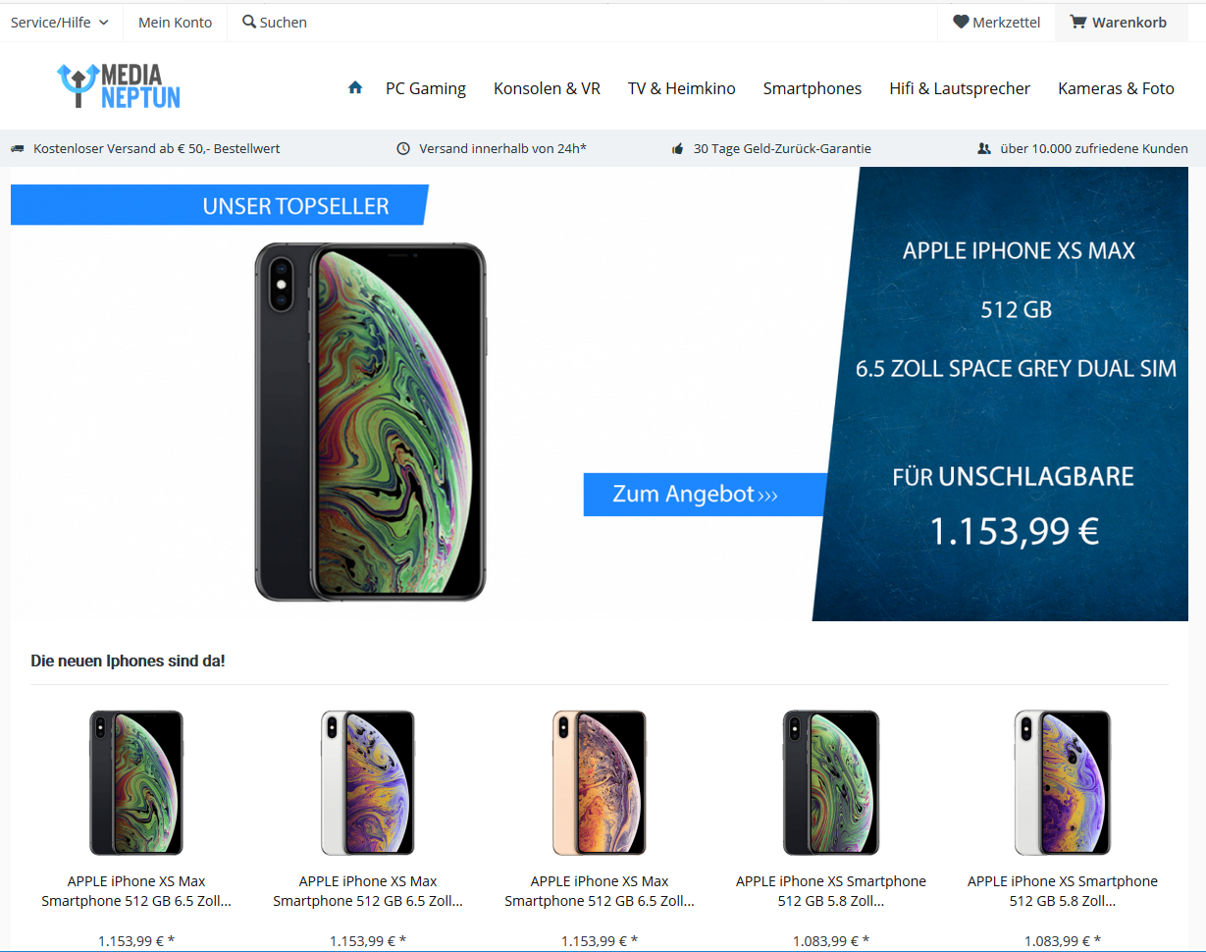1206x952 pixels.
Task: Select the space grey iPhone XS Max thumbnail
Action: [136, 782]
